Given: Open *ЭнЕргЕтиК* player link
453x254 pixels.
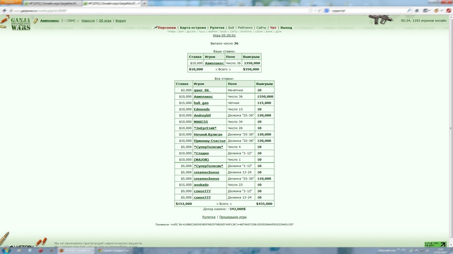Looking at the screenshot, I should coord(205,128).
